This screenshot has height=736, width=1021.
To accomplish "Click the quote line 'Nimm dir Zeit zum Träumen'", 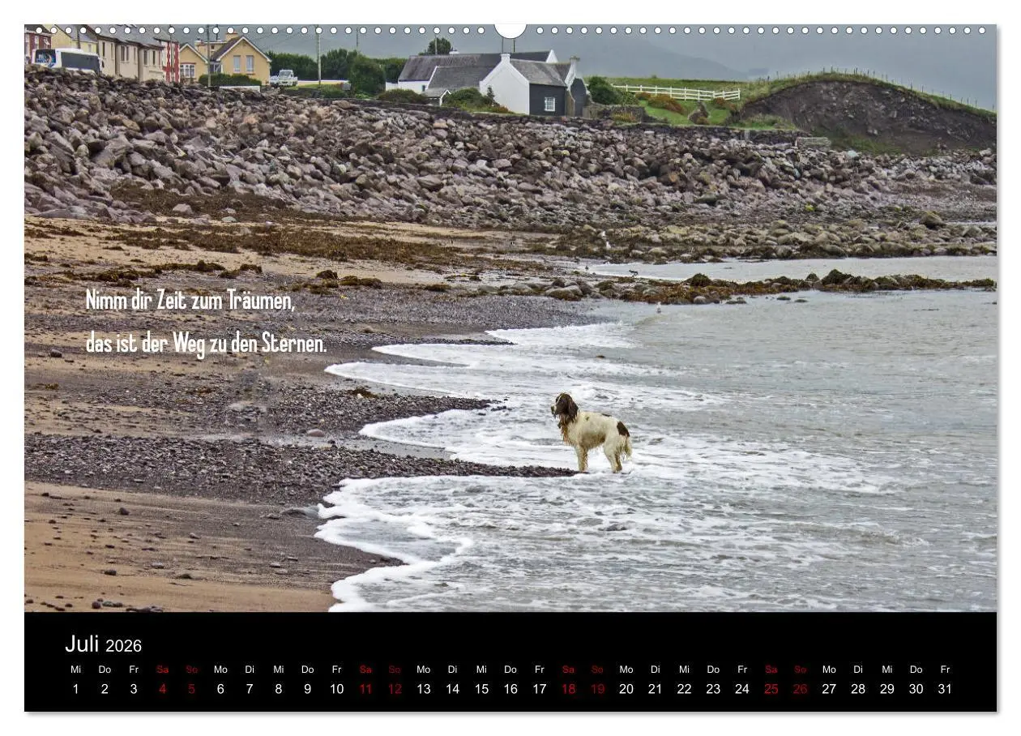I will 190,301.
